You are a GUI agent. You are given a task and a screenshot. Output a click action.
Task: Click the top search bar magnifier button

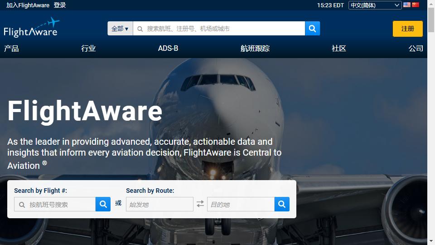click(x=312, y=28)
